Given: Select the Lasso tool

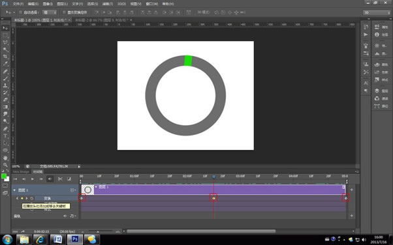Looking at the screenshot, I should tap(5, 42).
